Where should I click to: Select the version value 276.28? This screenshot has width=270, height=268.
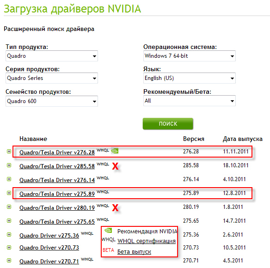click(191, 152)
